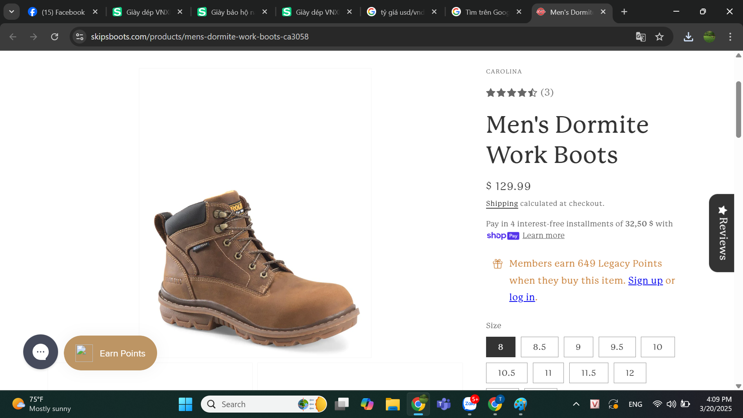Image resolution: width=743 pixels, height=418 pixels.
Task: Open Copilot from the taskbar
Action: (367, 404)
